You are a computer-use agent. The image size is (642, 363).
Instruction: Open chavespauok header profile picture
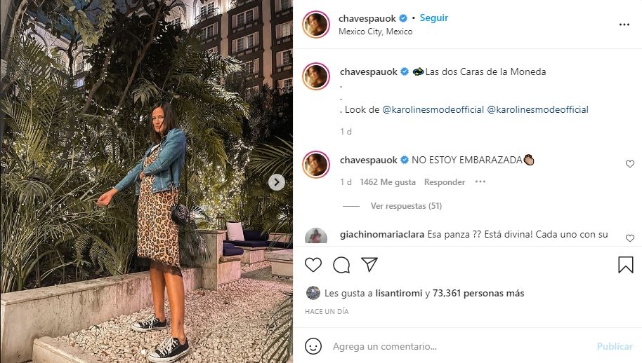point(315,25)
